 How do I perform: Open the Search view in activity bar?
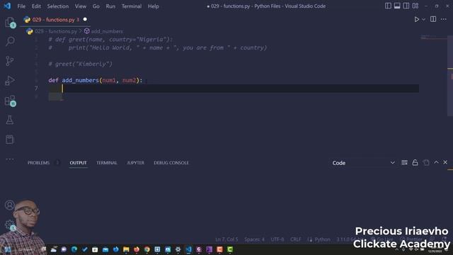pos(10,41)
